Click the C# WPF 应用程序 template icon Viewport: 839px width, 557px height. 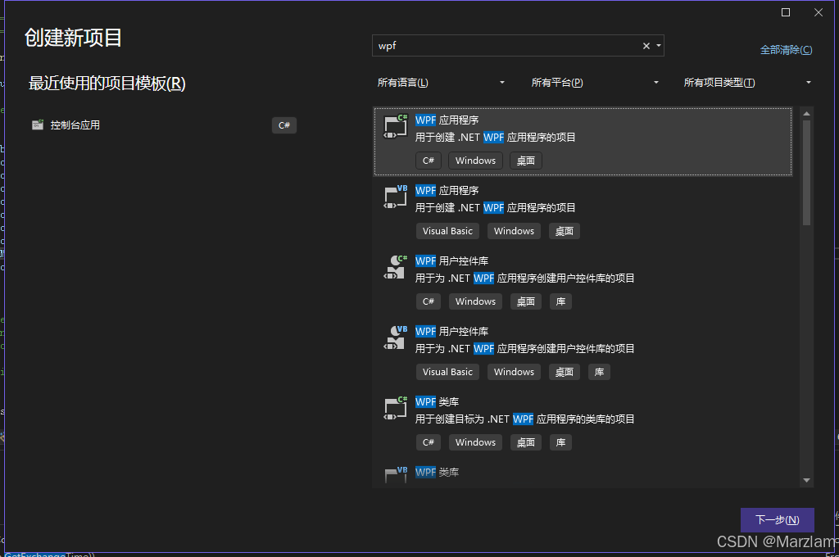pyautogui.click(x=396, y=126)
